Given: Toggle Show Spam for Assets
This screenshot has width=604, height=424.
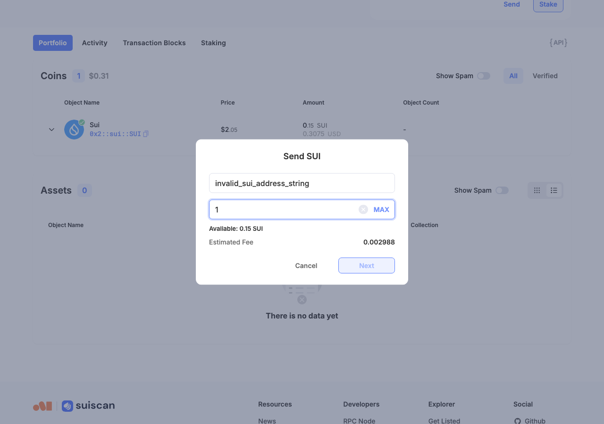Looking at the screenshot, I should [502, 190].
